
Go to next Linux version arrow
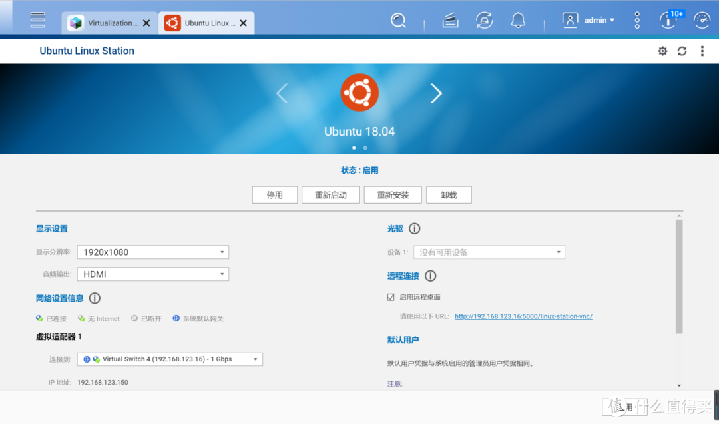pyautogui.click(x=436, y=93)
